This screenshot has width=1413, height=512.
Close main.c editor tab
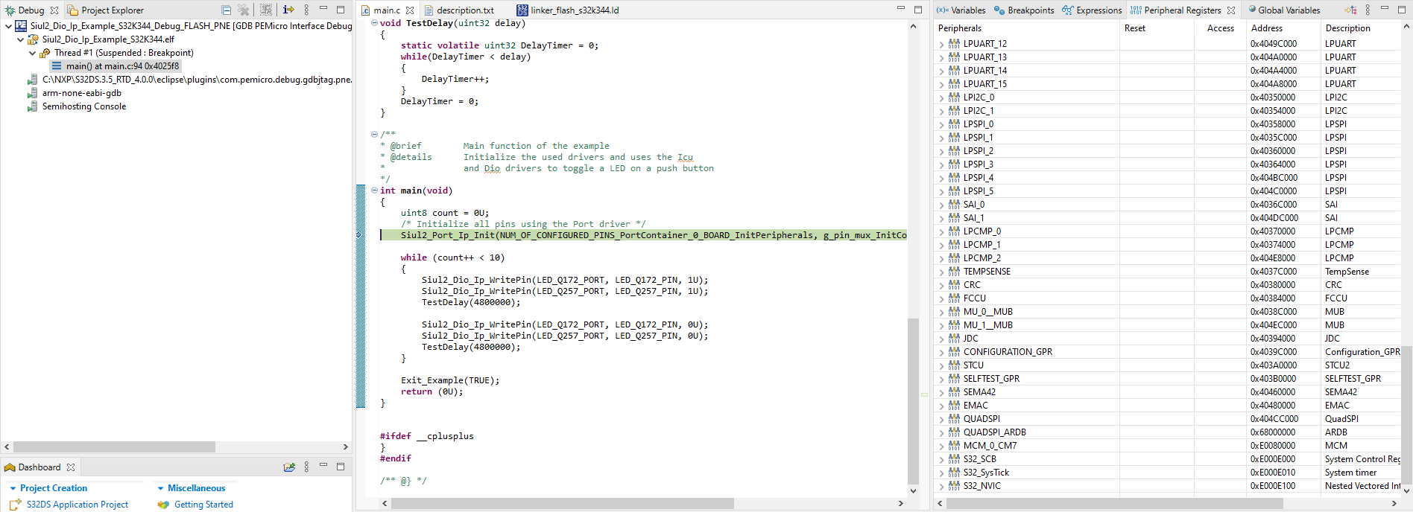410,10
